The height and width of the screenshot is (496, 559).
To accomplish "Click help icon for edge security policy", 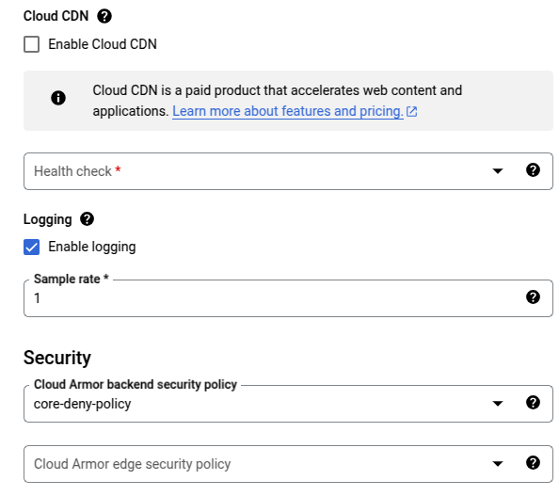I will pos(533,463).
